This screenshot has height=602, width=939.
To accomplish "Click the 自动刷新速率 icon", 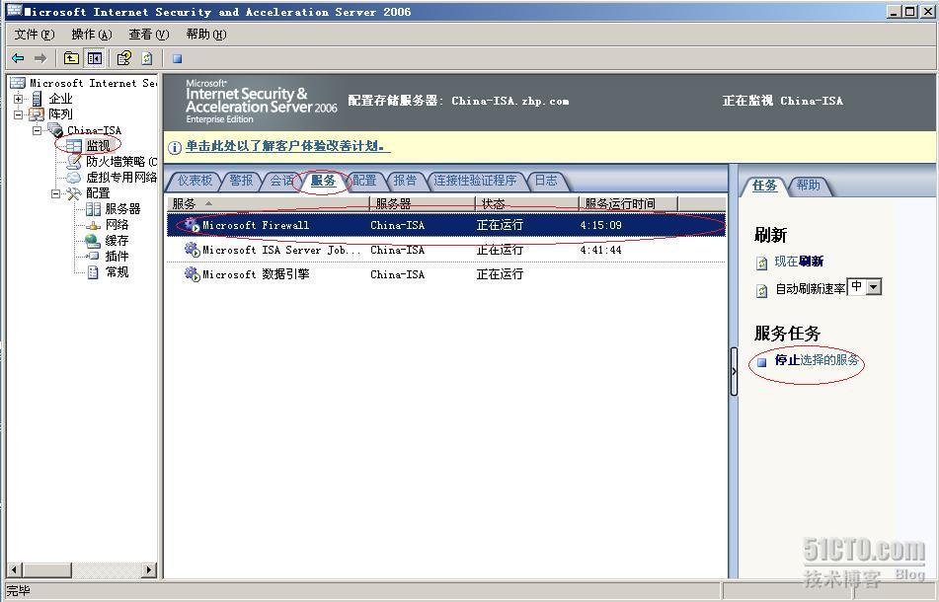I will pyautogui.click(x=761, y=290).
